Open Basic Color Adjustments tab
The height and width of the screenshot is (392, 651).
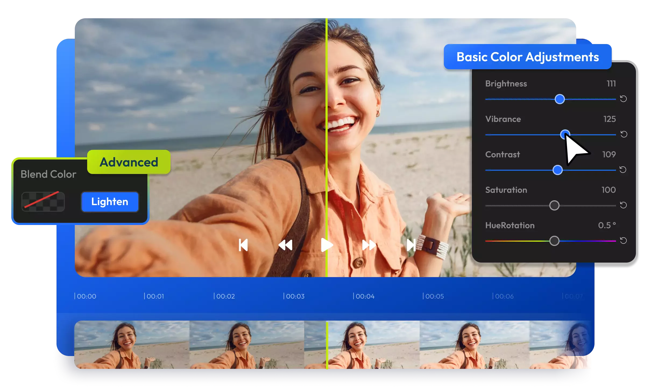(x=528, y=57)
